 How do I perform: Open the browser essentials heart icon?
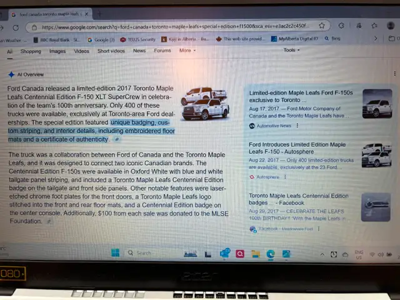pyautogui.click(x=359, y=26)
